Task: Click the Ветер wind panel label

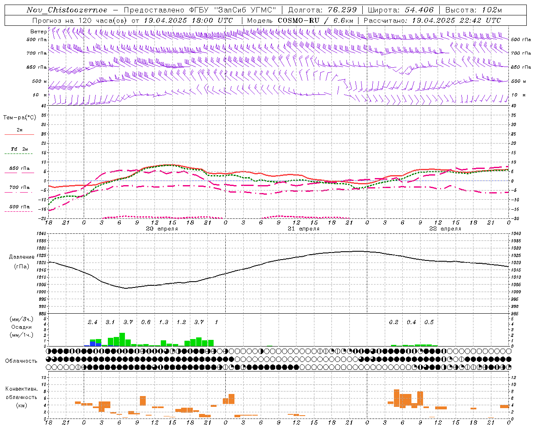Action: pos(39,32)
